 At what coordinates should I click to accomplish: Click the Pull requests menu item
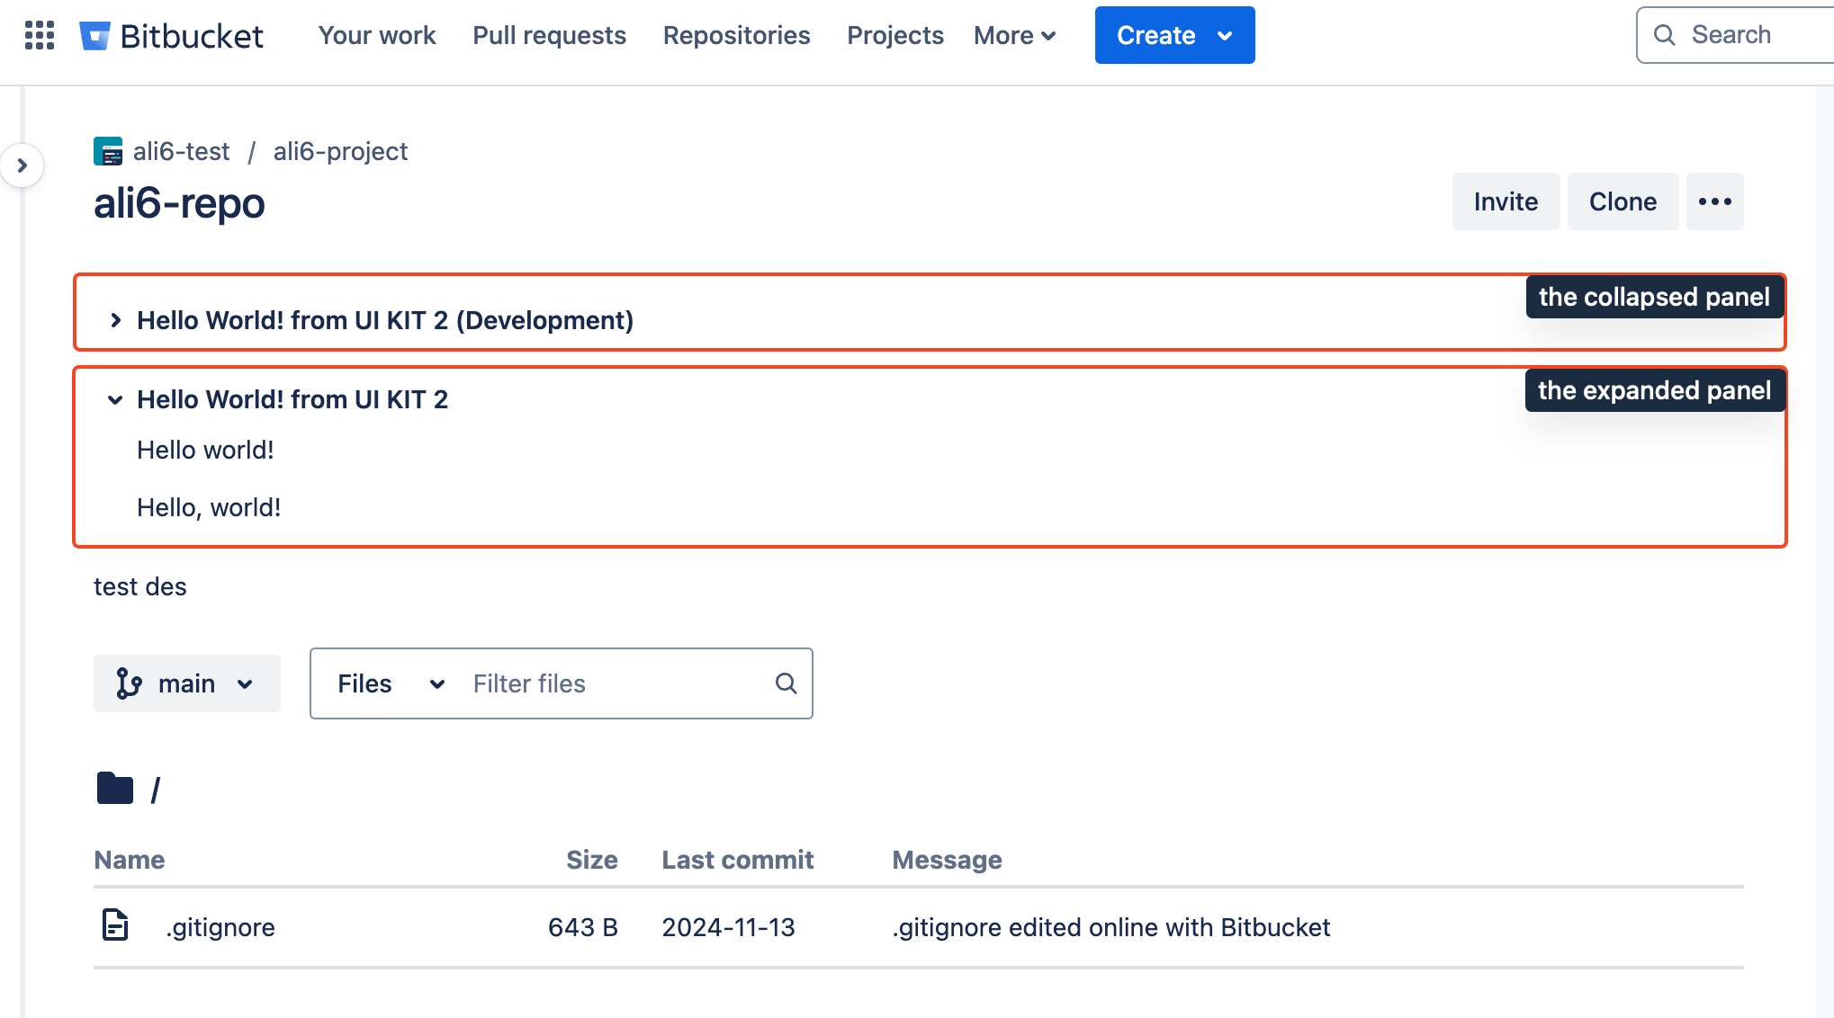pos(550,34)
